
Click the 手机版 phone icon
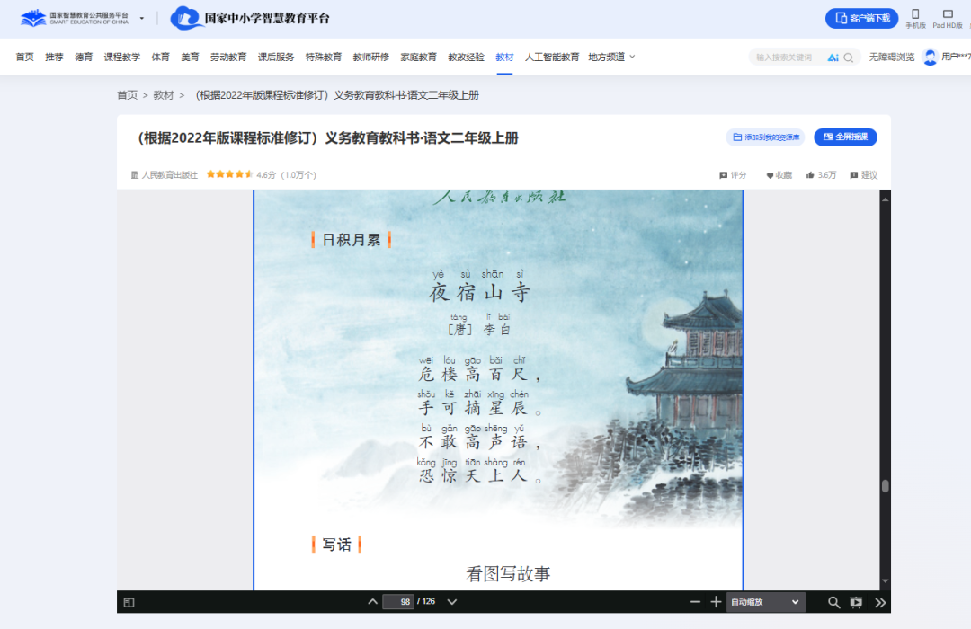coord(915,16)
